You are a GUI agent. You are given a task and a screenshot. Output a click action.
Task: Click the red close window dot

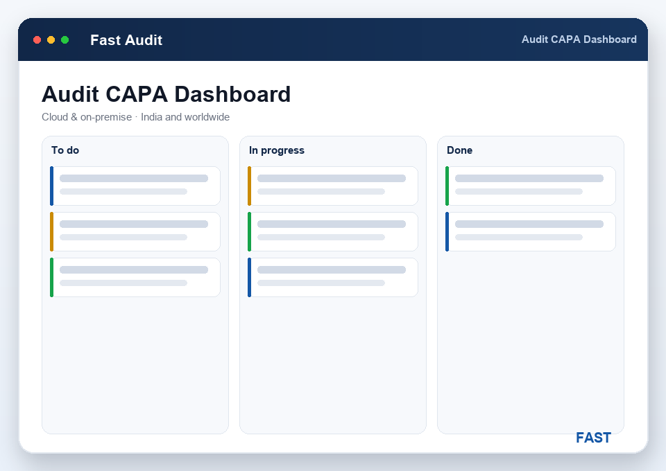tap(37, 40)
